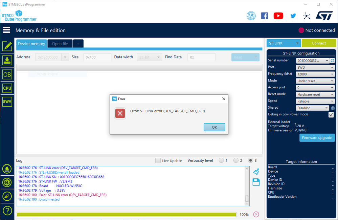Open the Speed Reliable dropdown

(x=315, y=101)
